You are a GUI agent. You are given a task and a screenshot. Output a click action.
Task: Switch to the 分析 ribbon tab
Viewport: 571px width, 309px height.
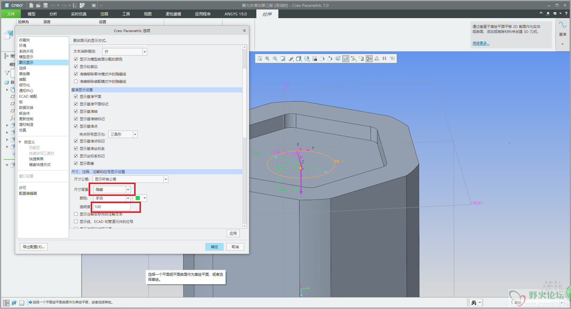click(53, 14)
